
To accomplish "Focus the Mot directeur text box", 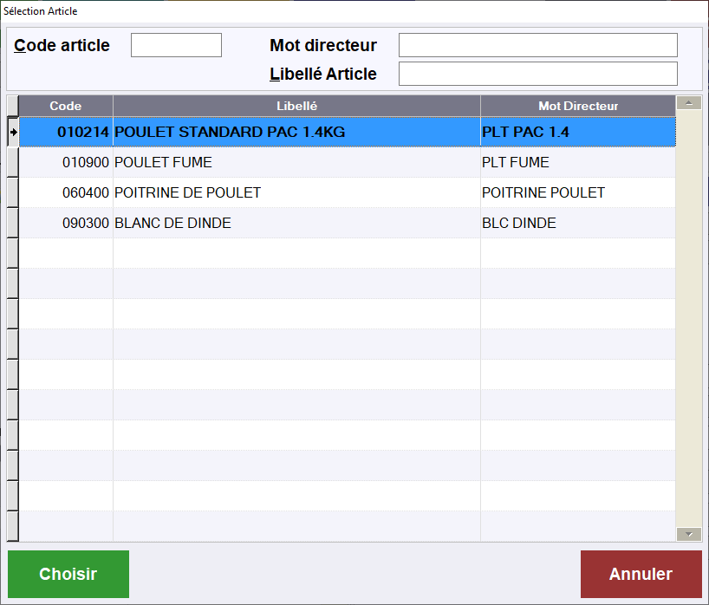I will pos(537,45).
